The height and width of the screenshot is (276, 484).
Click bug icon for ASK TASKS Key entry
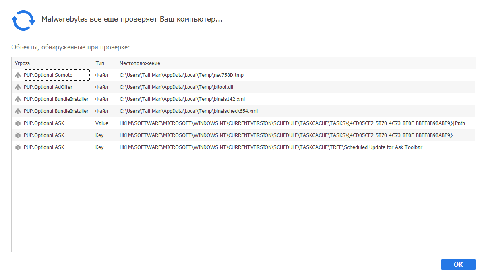pos(18,135)
